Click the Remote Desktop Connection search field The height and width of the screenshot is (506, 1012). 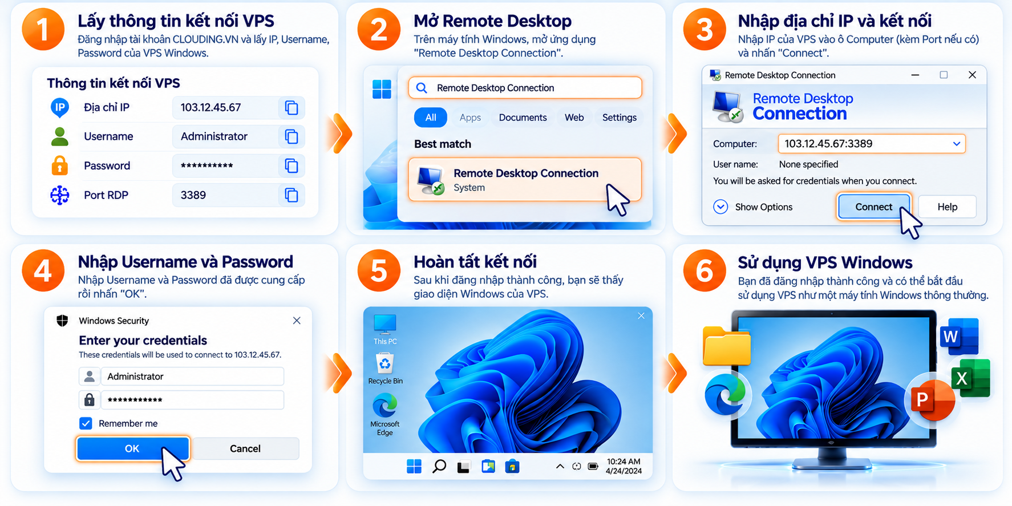(x=525, y=88)
